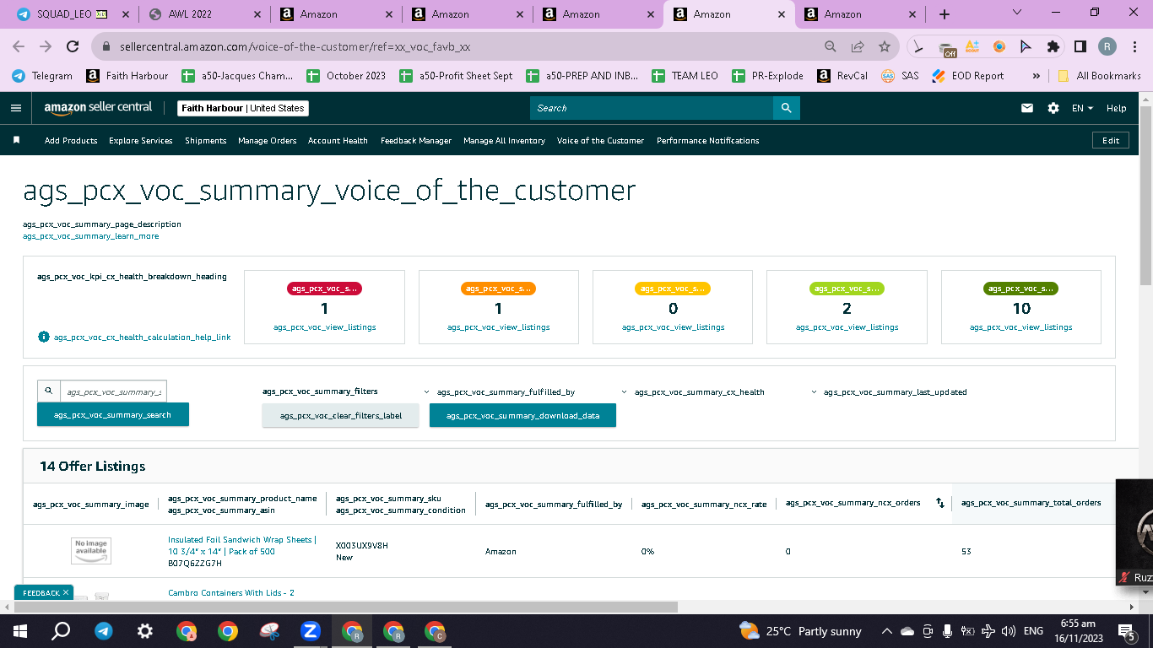This screenshot has height=648, width=1153.
Task: Expand the ags_pcx_voc_summary_cx_health filter
Action: (693, 391)
